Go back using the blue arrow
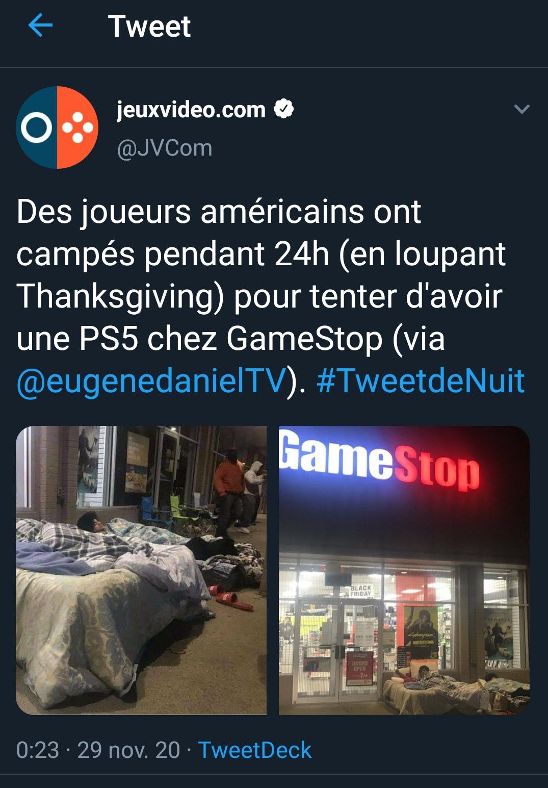This screenshot has height=788, width=548. click(40, 26)
